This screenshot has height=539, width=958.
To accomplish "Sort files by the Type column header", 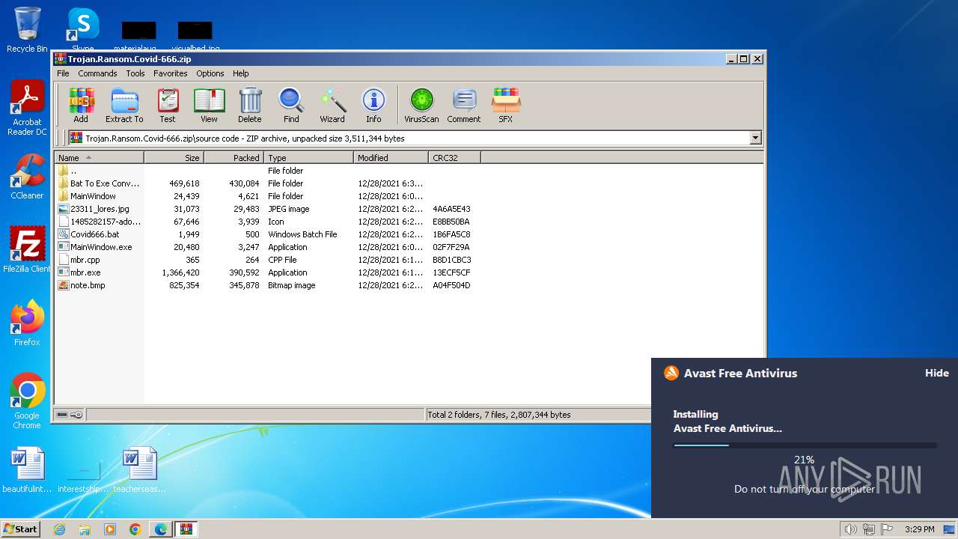I will pyautogui.click(x=308, y=158).
